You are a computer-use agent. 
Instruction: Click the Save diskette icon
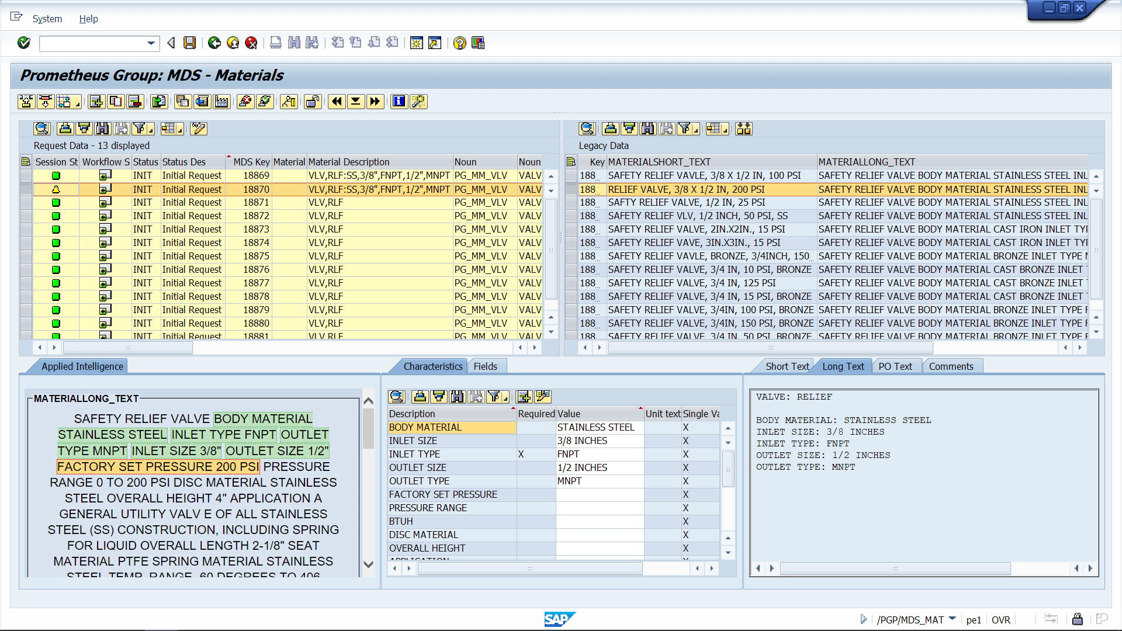coord(189,43)
